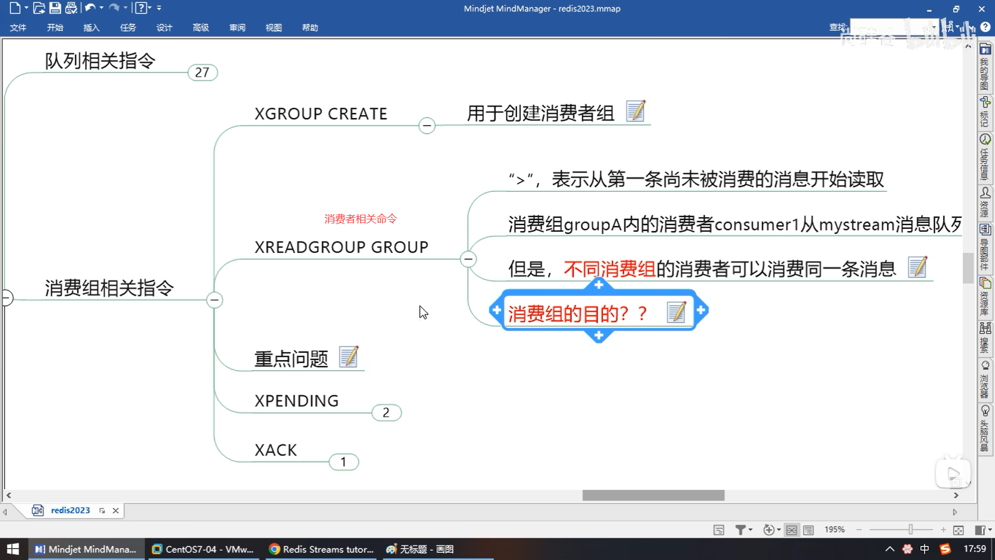
Task: Open the note icon on 重点问题 topic
Action: point(348,357)
